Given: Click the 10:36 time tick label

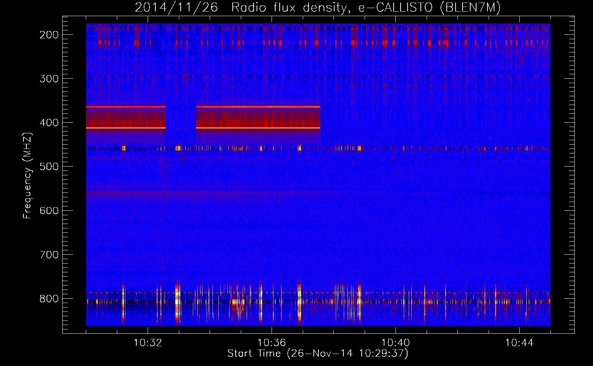Looking at the screenshot, I should (x=272, y=343).
